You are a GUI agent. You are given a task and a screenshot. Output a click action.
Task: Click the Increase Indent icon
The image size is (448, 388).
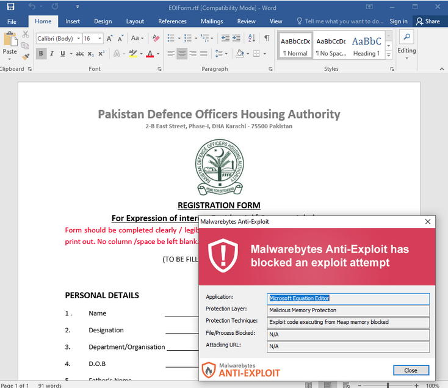[x=236, y=38]
